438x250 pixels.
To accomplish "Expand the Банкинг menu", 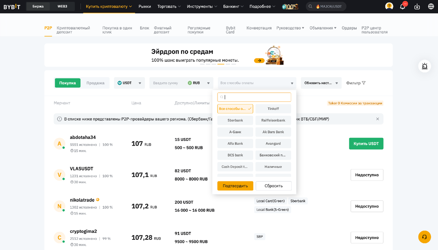I will [x=233, y=7].
